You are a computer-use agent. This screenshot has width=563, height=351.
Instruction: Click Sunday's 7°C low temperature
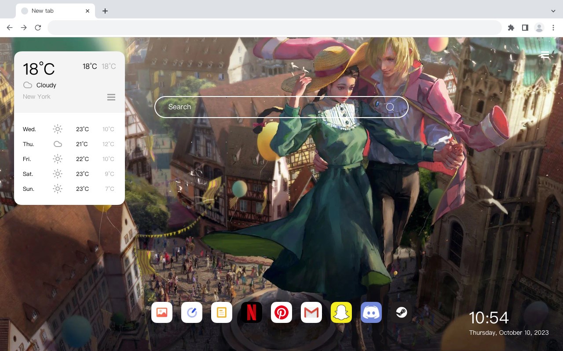point(110,189)
